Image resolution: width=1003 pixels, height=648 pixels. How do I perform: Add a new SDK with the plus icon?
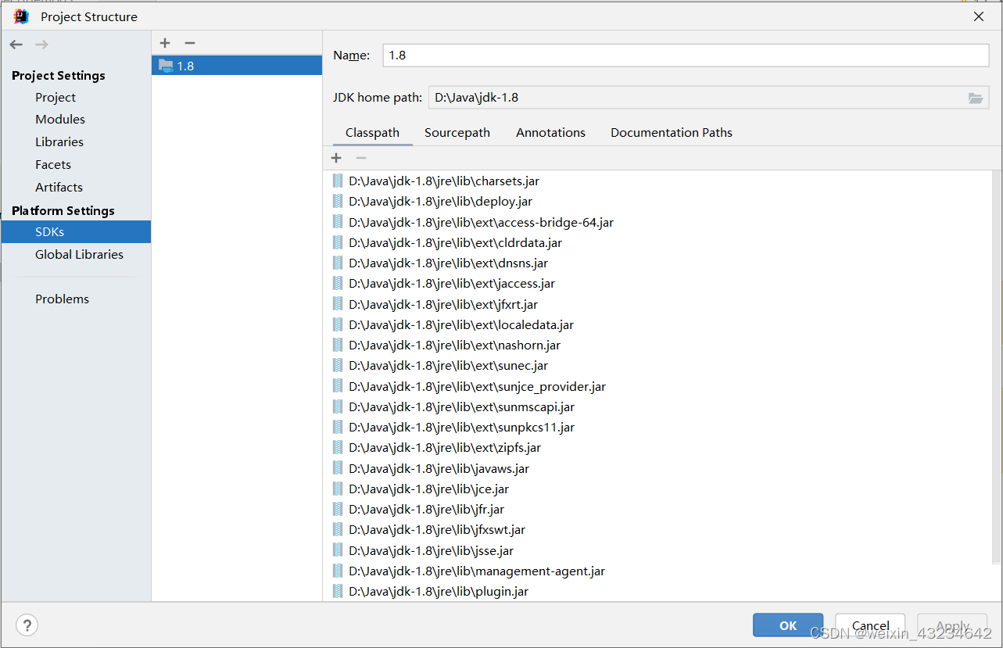point(164,43)
